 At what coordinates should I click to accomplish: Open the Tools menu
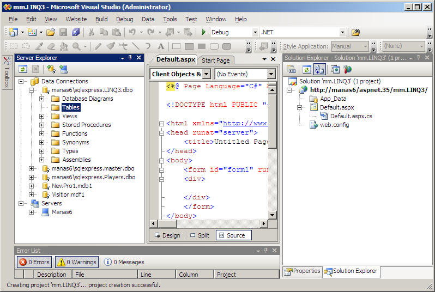click(x=170, y=19)
